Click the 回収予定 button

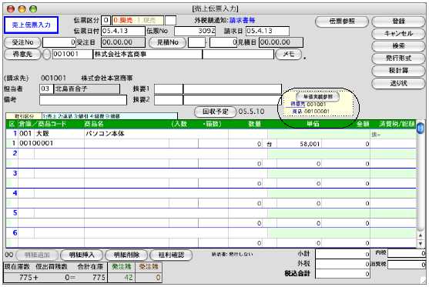point(215,112)
